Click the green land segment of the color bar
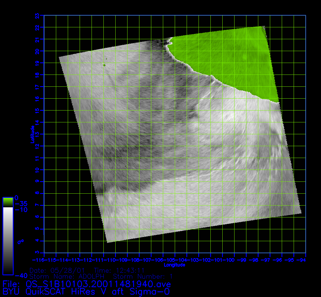Viewport: 321px width, 297px height. [8, 202]
